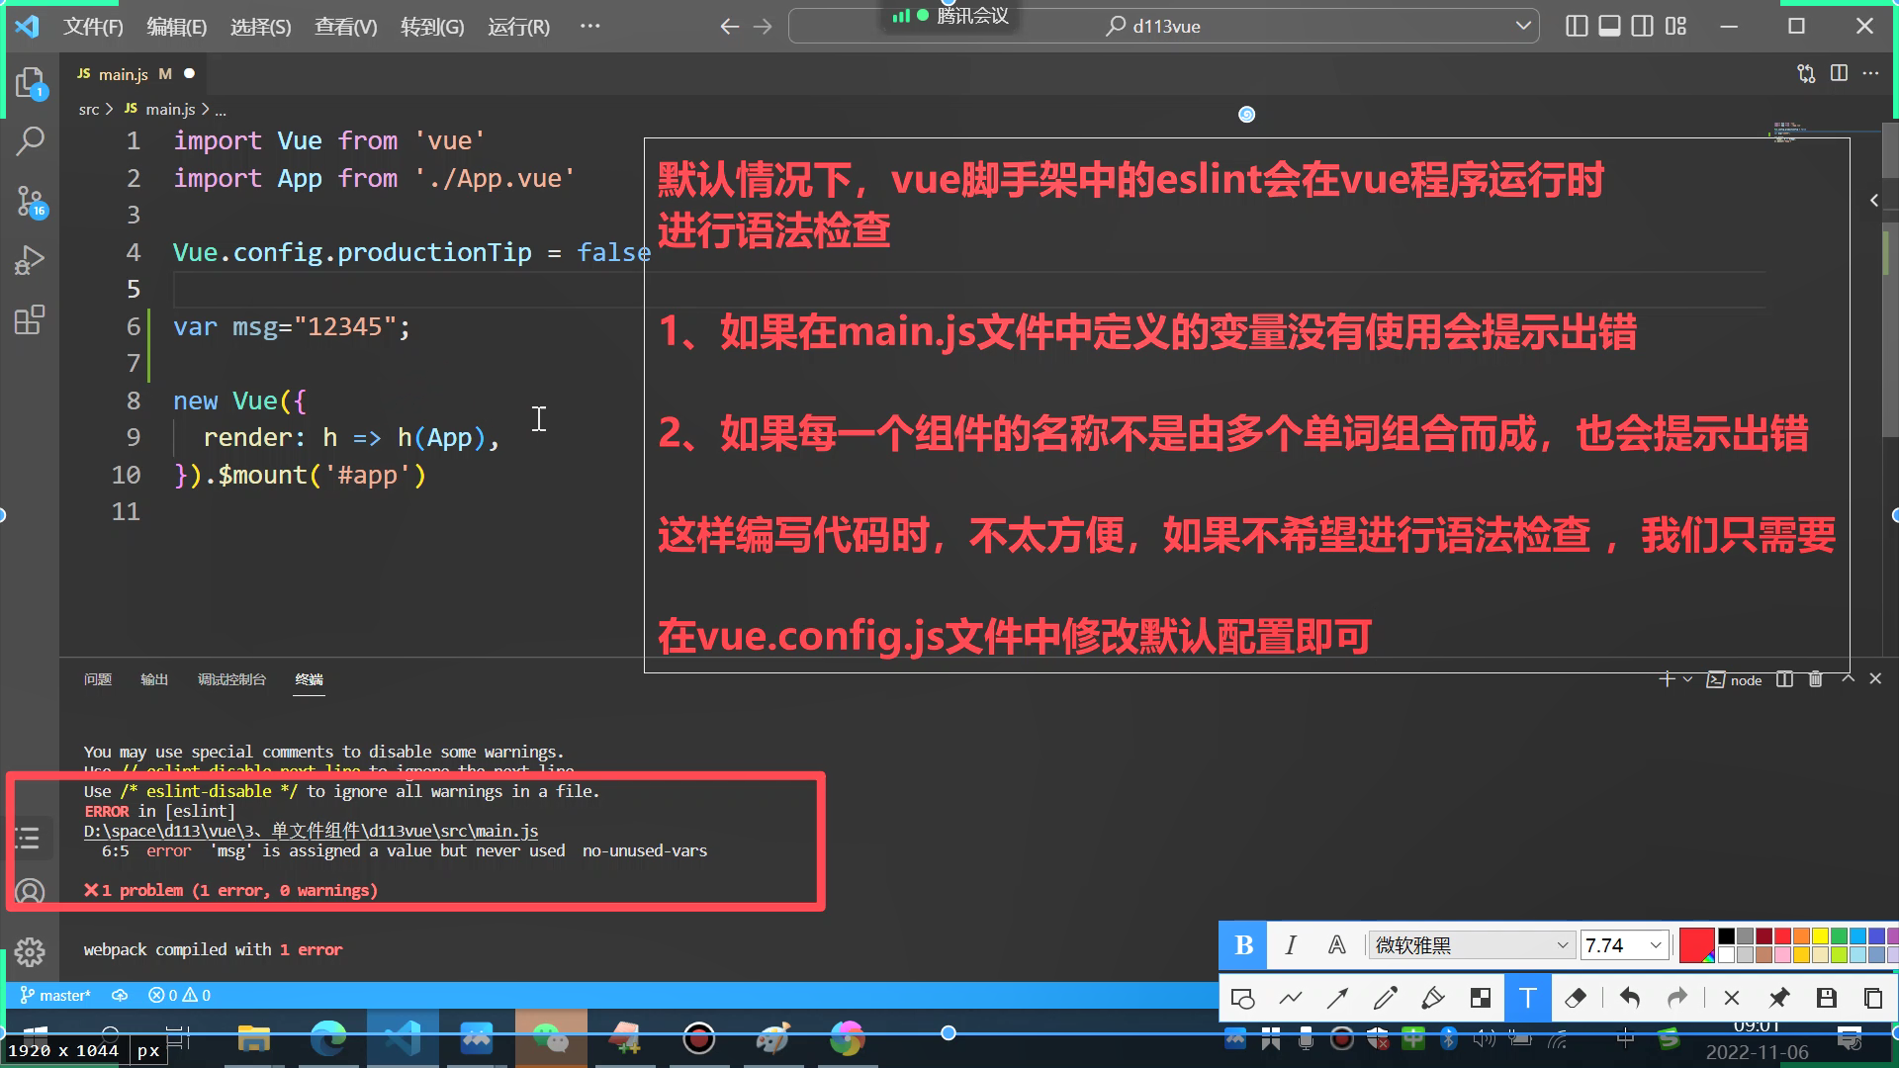
Task: Open the Run and Debug view
Action: [31, 260]
